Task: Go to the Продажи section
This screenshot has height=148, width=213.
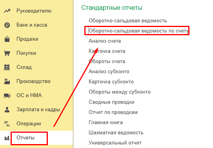Action: (27, 39)
